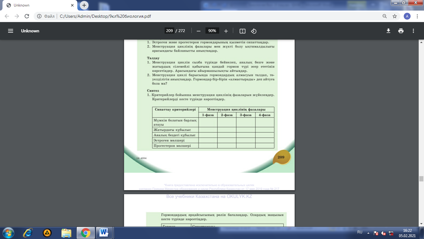Reload the current page
The image size is (424, 239).
click(x=27, y=16)
